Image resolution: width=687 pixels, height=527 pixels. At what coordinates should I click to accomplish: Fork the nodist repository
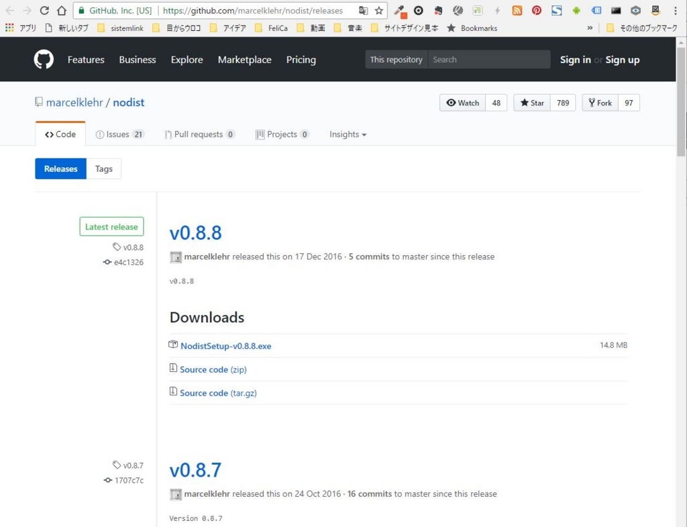(x=600, y=103)
